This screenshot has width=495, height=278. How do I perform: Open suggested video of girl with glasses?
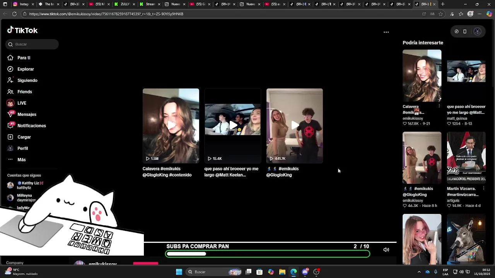point(422,239)
